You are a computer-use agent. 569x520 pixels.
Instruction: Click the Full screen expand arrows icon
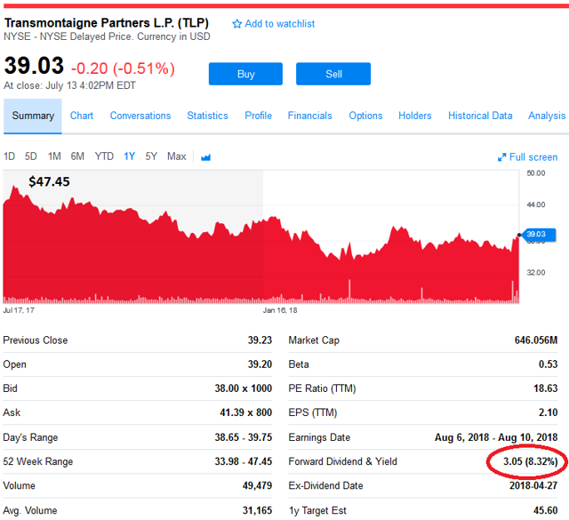[501, 157]
